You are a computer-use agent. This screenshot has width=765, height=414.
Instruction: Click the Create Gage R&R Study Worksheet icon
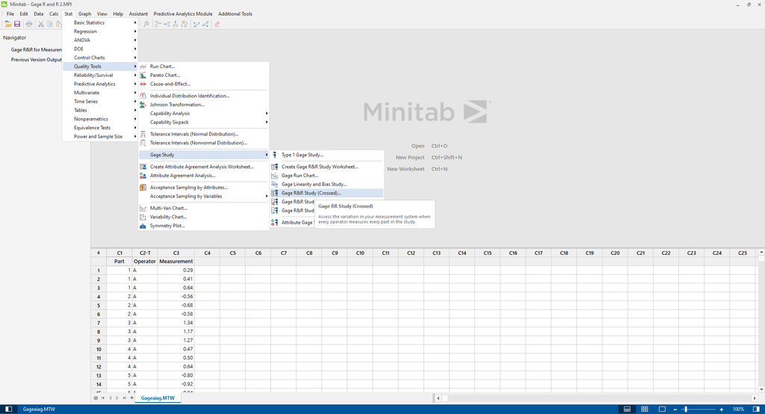click(x=275, y=167)
